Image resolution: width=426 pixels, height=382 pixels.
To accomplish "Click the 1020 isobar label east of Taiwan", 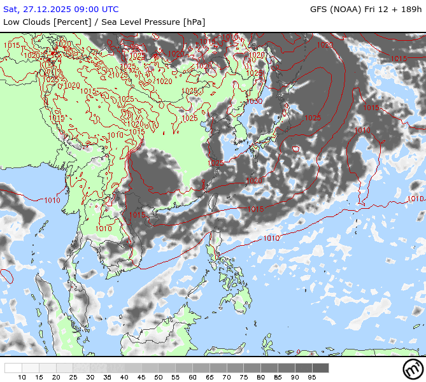I will point(253,181).
